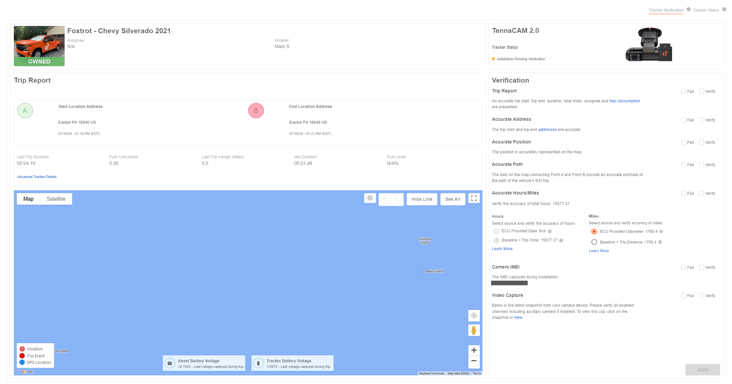This screenshot has height=384, width=732.
Task: Toggle fullscreen map view
Action: pos(474,198)
